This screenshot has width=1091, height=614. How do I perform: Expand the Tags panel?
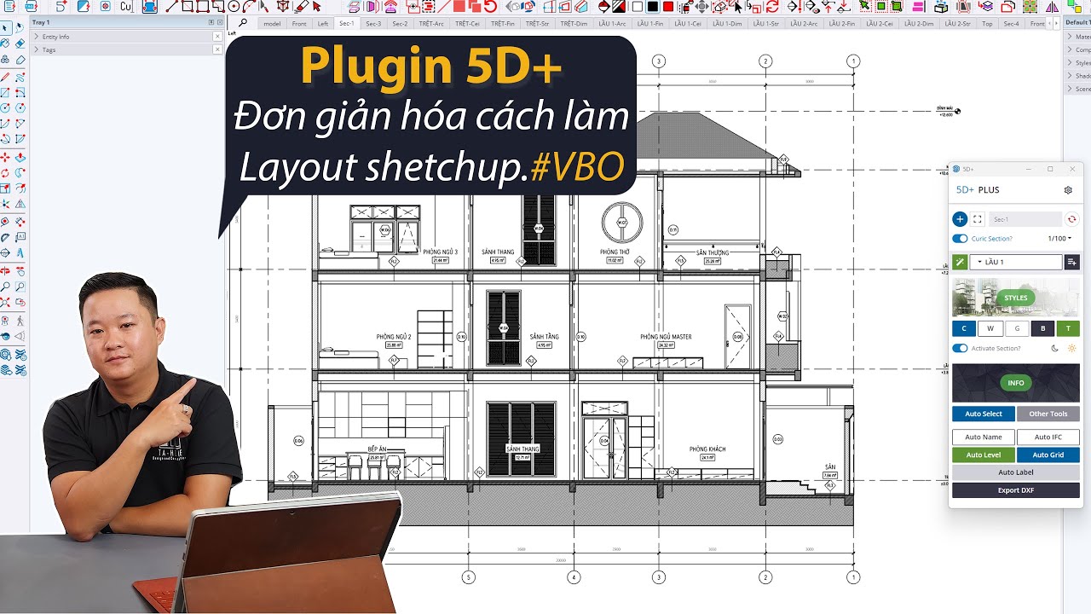(x=36, y=49)
